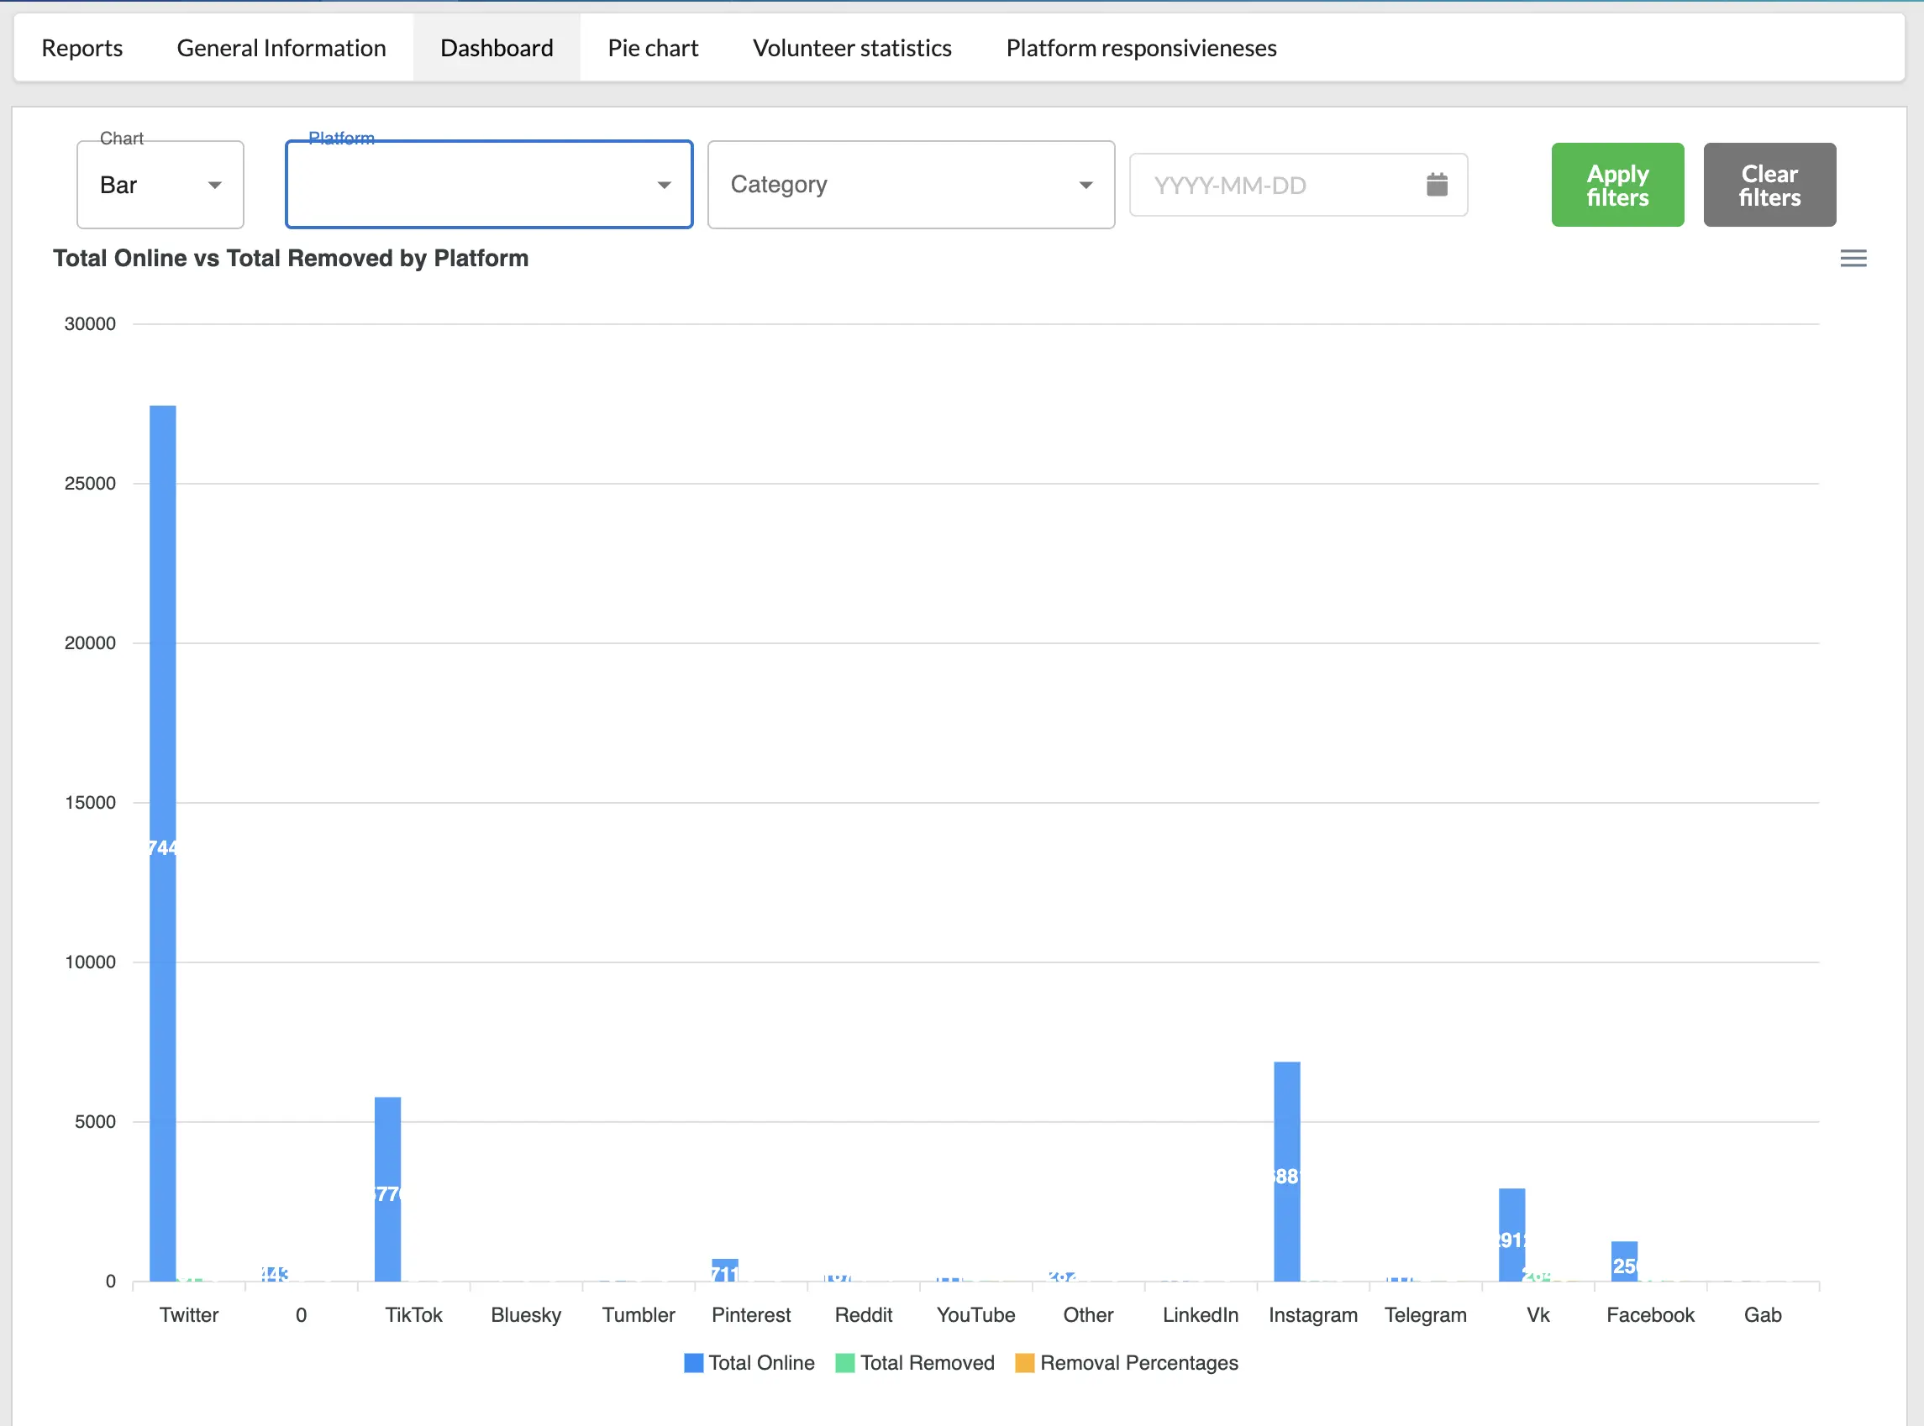Click the Instagram Total Online bar
This screenshot has width=1924, height=1426.
(x=1286, y=1172)
